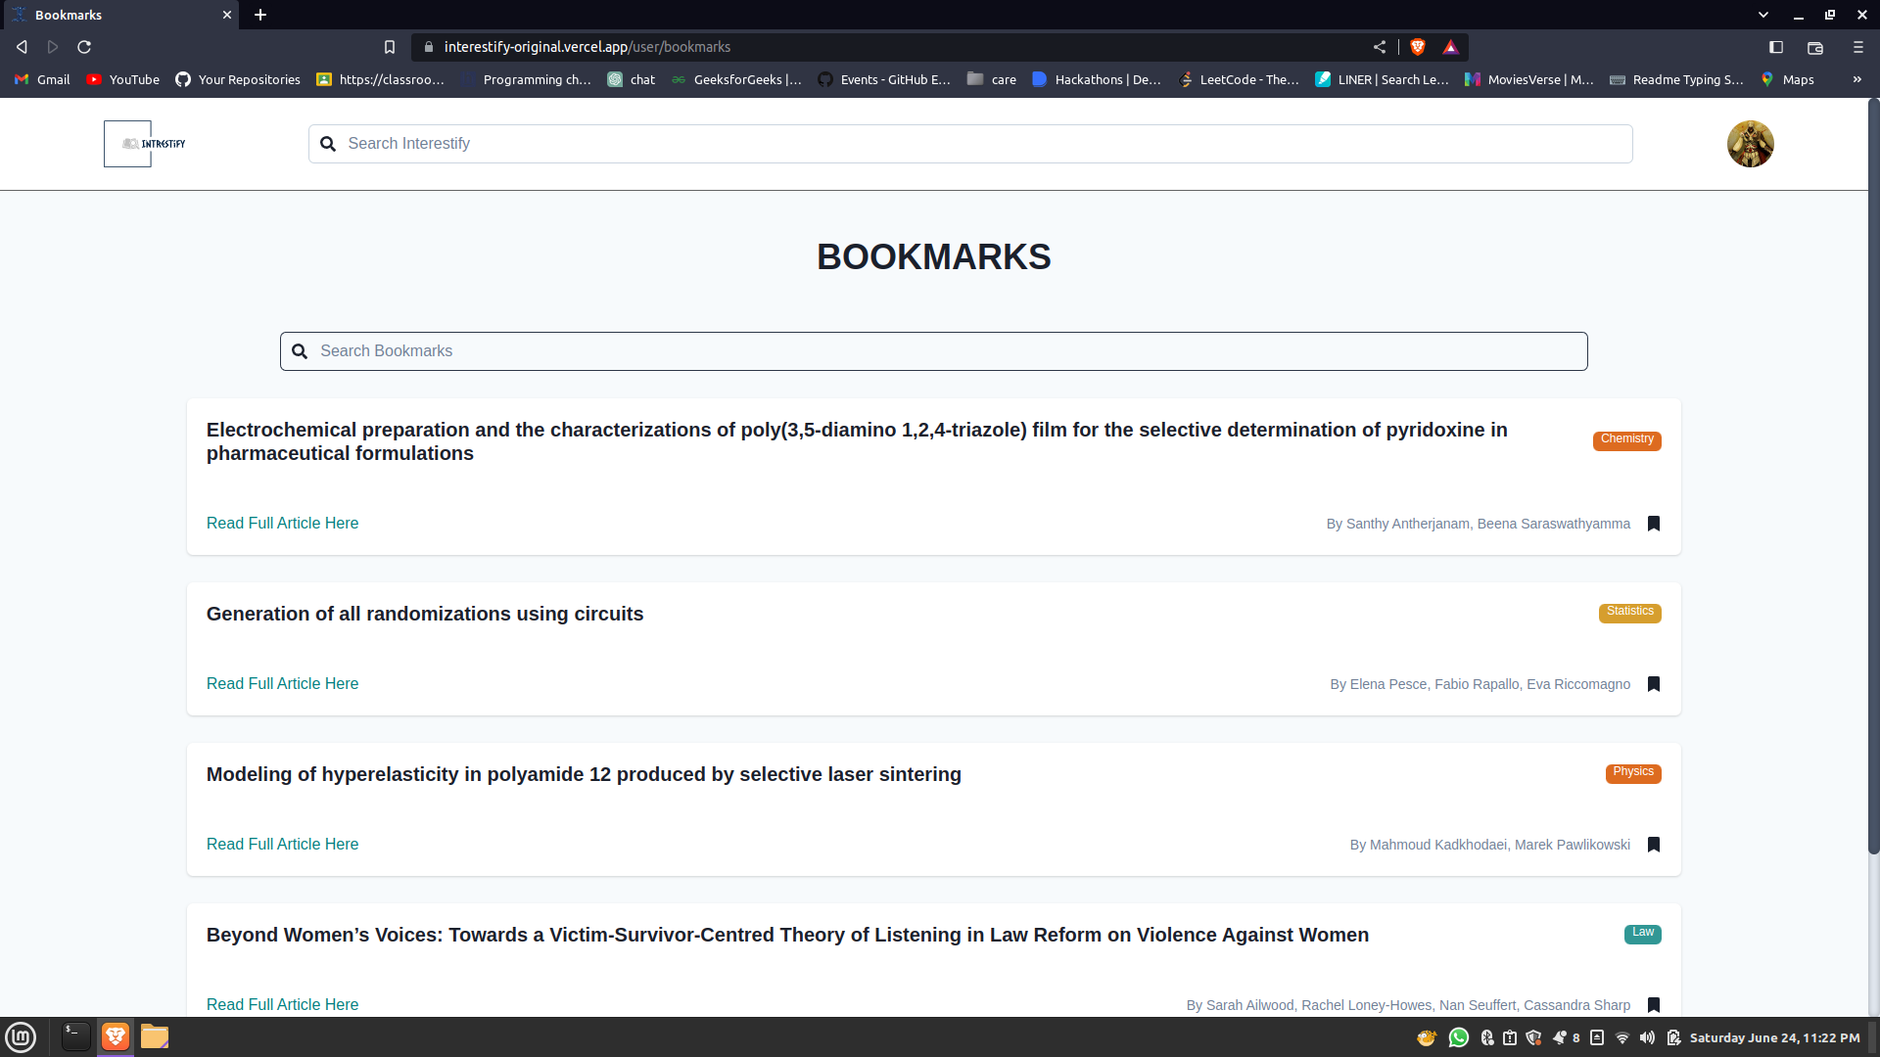
Task: Remove bookmark on the Statistics article
Action: point(1653,684)
